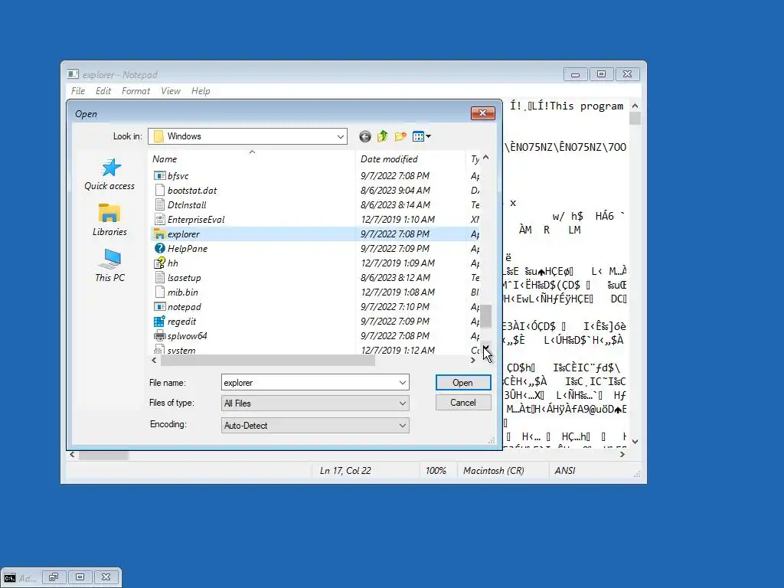Image resolution: width=784 pixels, height=588 pixels.
Task: Sort file list by Name column
Action: 253,159
